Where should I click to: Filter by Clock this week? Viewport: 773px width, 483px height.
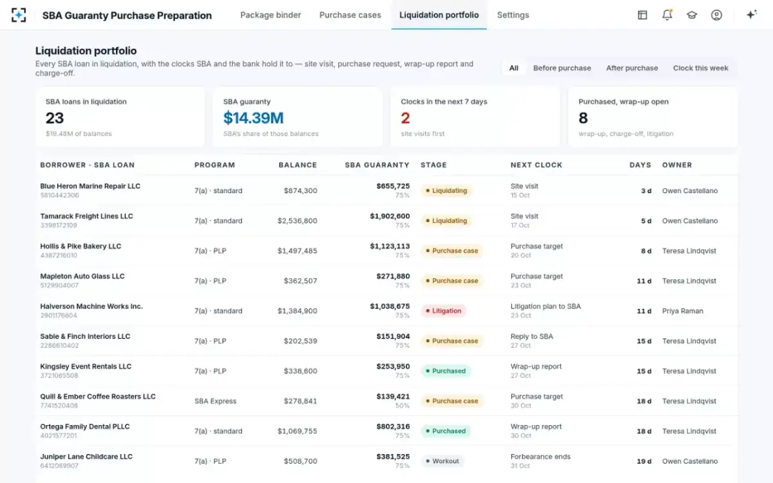(x=701, y=68)
